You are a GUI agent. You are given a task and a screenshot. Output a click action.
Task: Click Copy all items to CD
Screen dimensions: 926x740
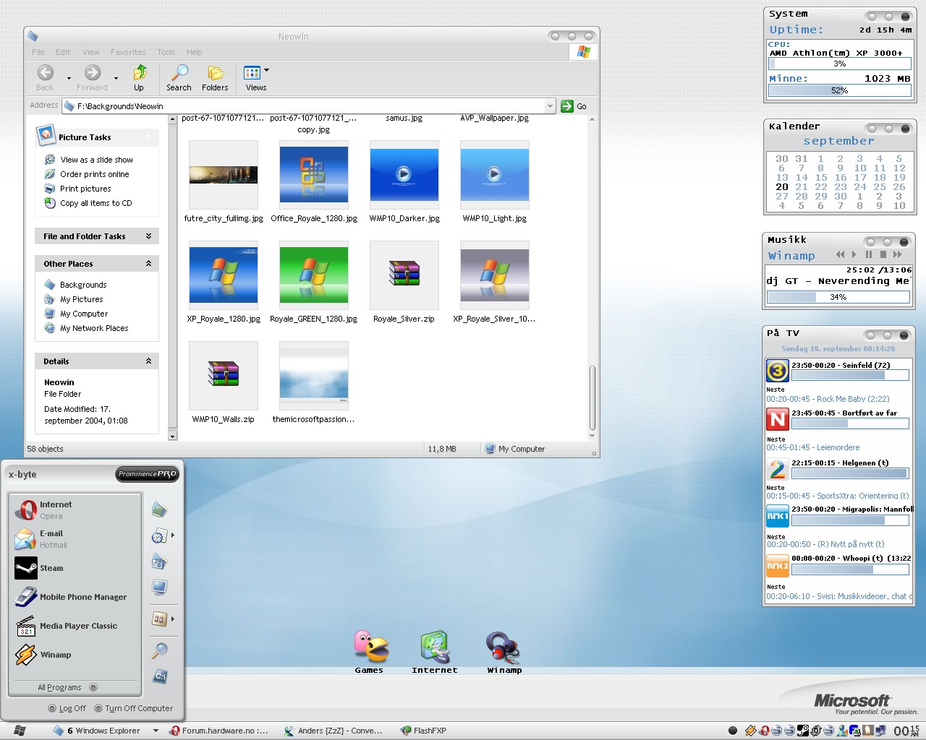pyautogui.click(x=96, y=203)
